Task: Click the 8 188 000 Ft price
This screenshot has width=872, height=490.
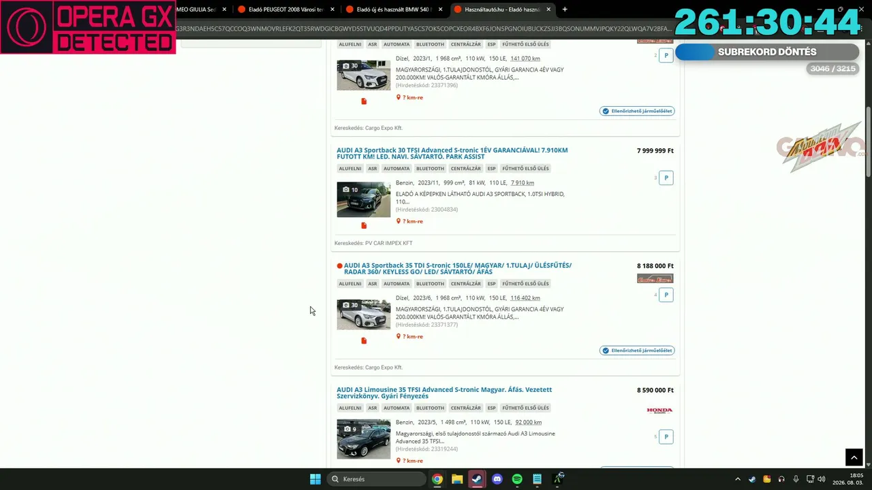Action: click(655, 266)
